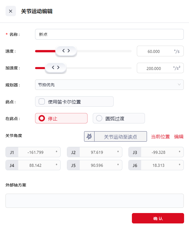Select the 圆弧过渡 radio option
Screen dimensions: 189x235
(99, 118)
